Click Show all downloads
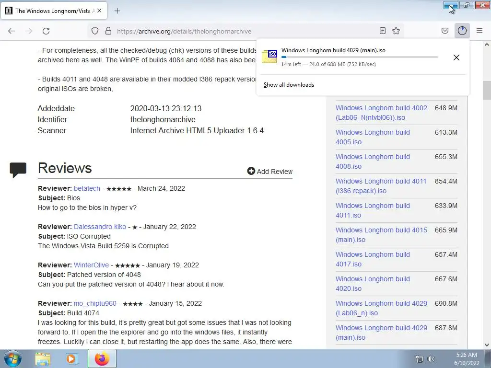491x368 pixels. 289,85
